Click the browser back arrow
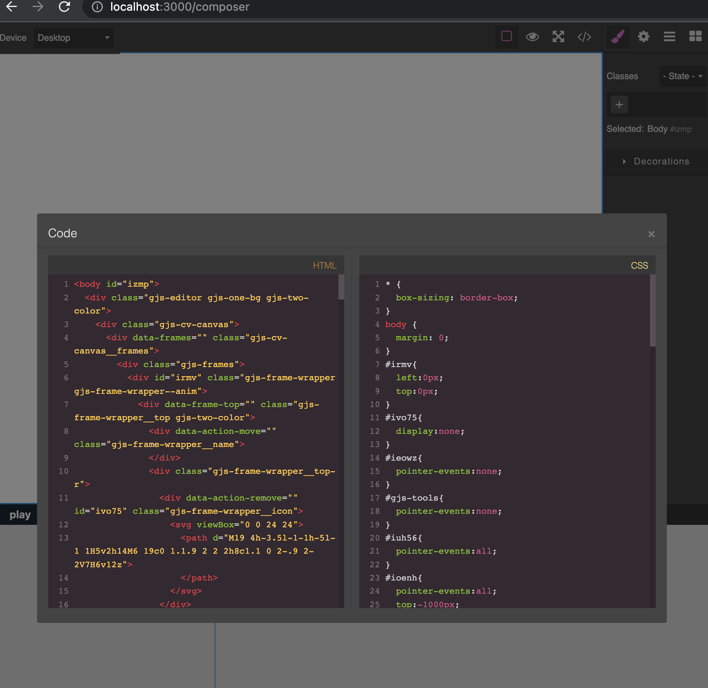The height and width of the screenshot is (688, 708). tap(11, 7)
